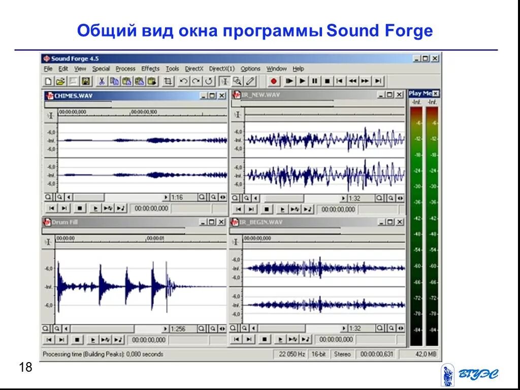Select the Pencil drawing tool
This screenshot has width=520, height=390.
pos(249,81)
